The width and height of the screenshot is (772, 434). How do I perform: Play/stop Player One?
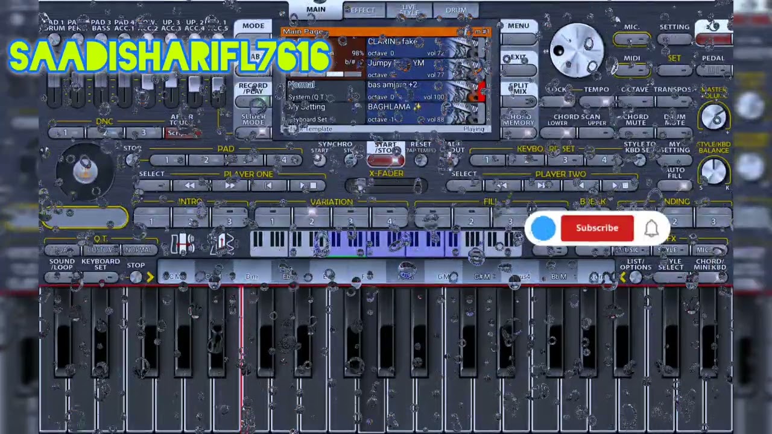coord(308,186)
